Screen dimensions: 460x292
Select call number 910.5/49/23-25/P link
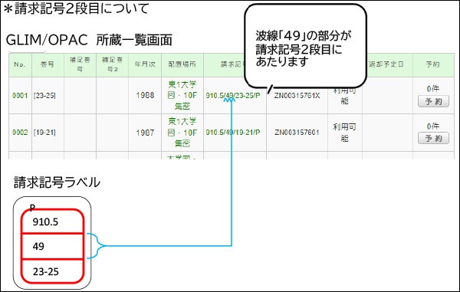point(233,96)
